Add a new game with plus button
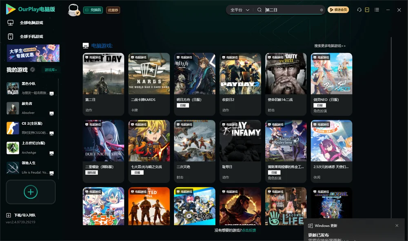This screenshot has width=408, height=241. 31,192
